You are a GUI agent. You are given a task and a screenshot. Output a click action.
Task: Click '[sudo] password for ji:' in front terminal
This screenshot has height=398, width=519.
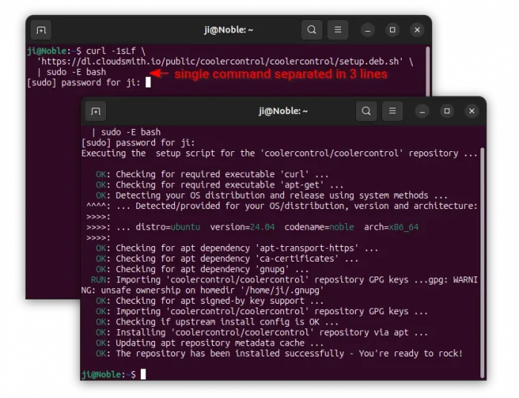click(x=139, y=143)
